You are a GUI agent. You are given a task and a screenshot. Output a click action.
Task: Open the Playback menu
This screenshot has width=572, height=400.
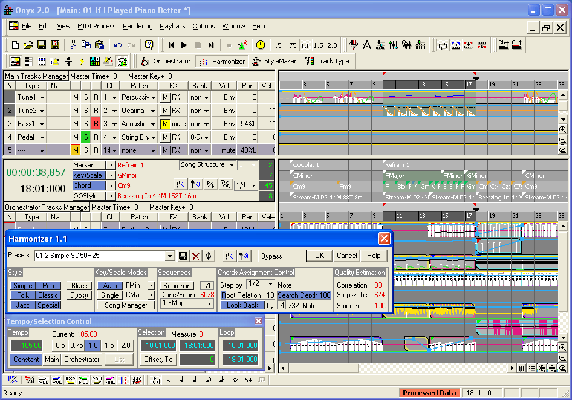pyautogui.click(x=172, y=26)
